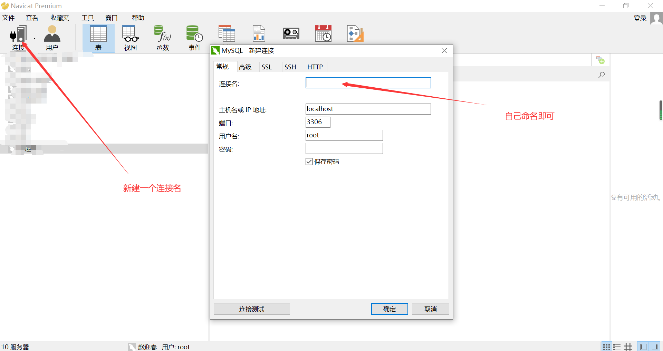663x351 pixels.
Task: Open the 帮助 menu
Action: point(138,18)
